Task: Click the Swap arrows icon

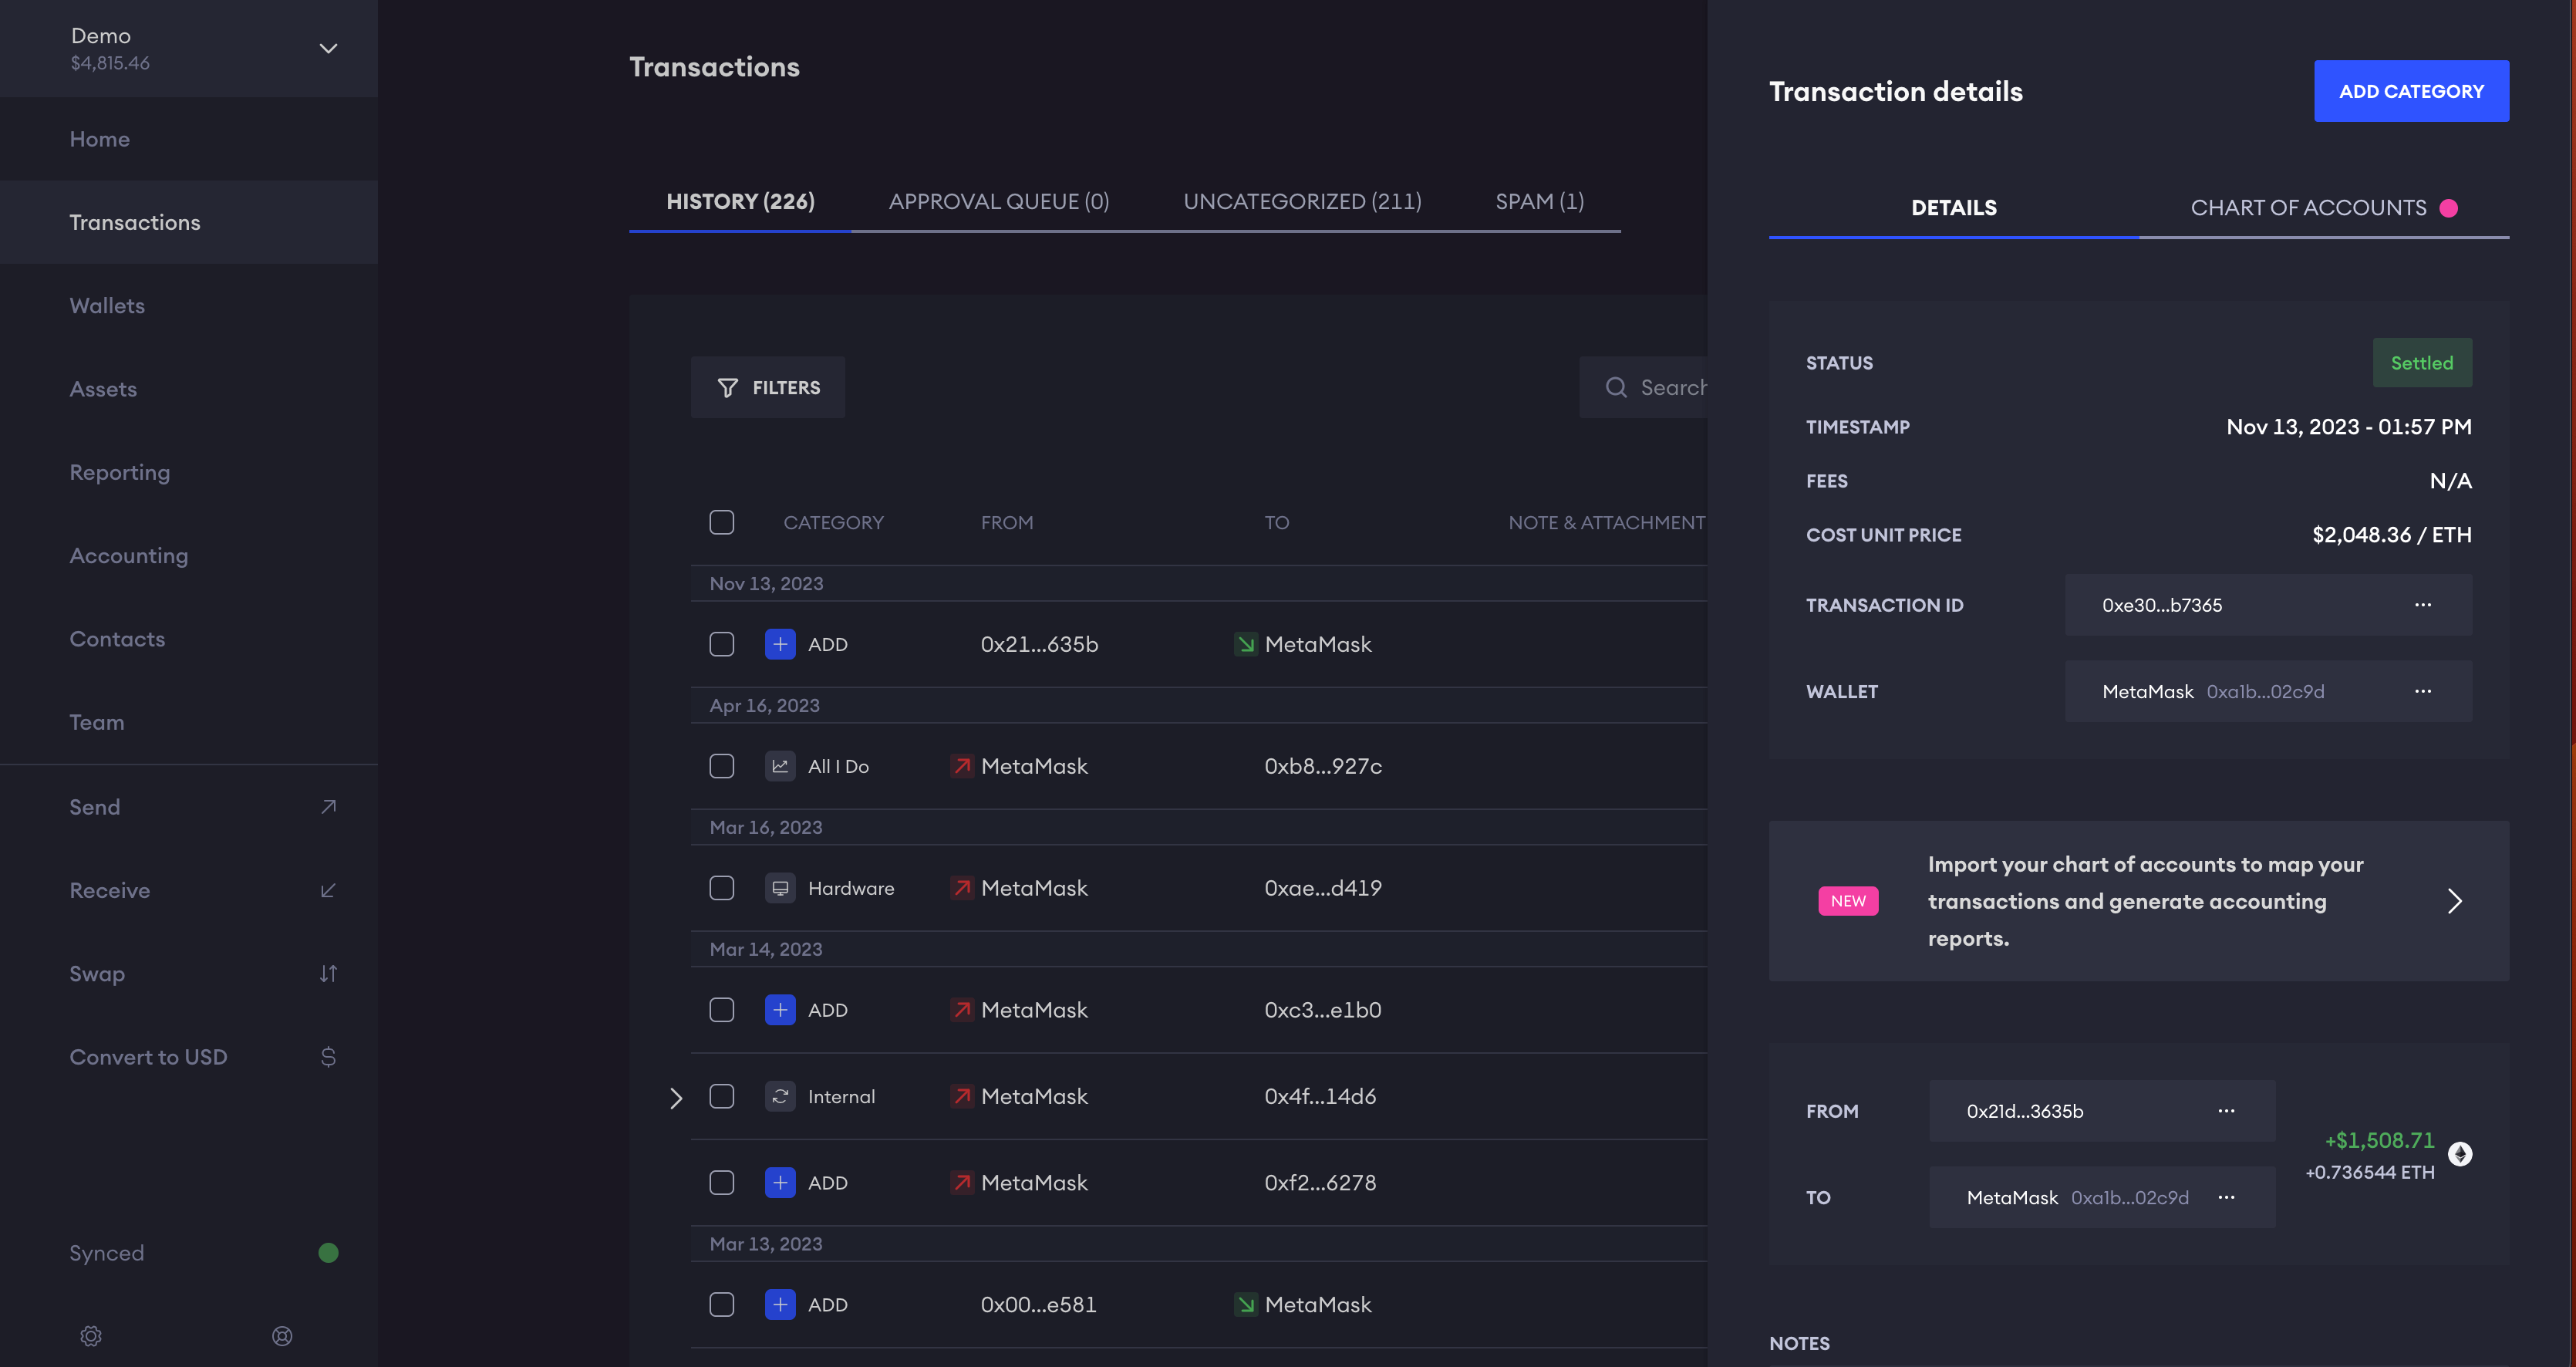Action: pyautogui.click(x=328, y=973)
